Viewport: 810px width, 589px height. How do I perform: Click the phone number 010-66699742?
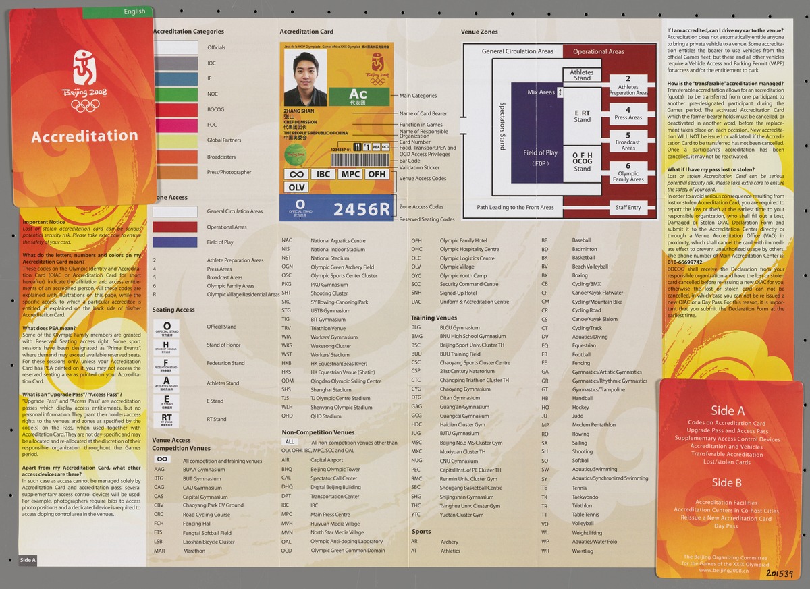pyautogui.click(x=684, y=262)
